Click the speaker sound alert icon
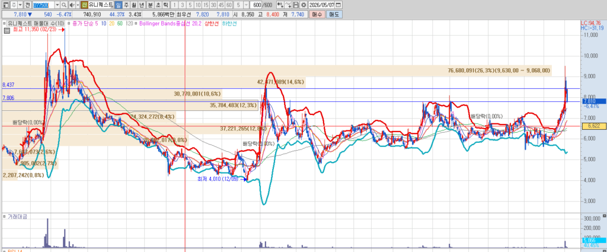This screenshot has height=252, width=607. tap(72, 5)
